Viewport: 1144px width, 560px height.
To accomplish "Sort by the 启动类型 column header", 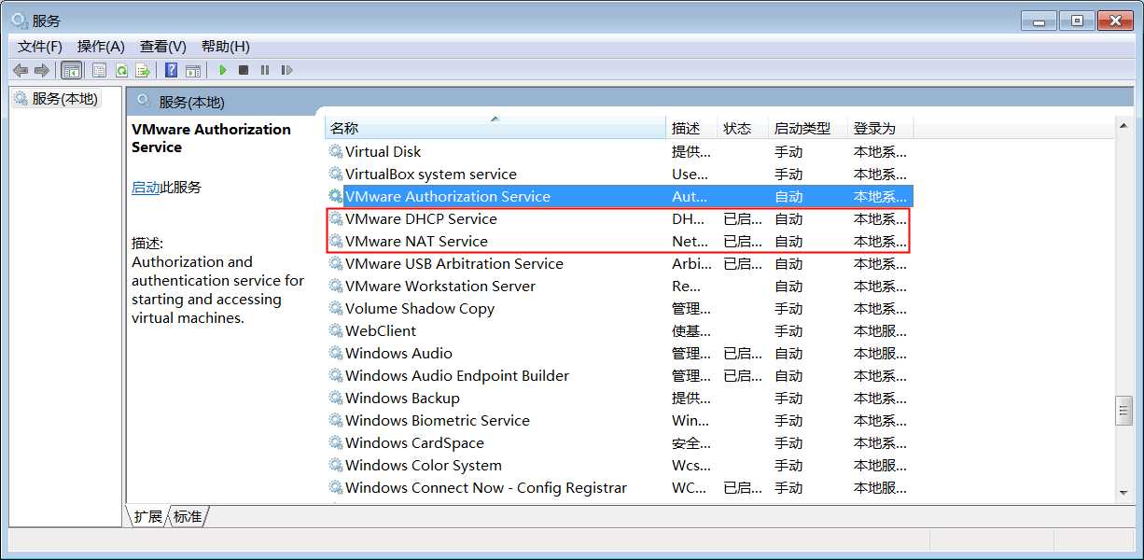I will tap(808, 128).
